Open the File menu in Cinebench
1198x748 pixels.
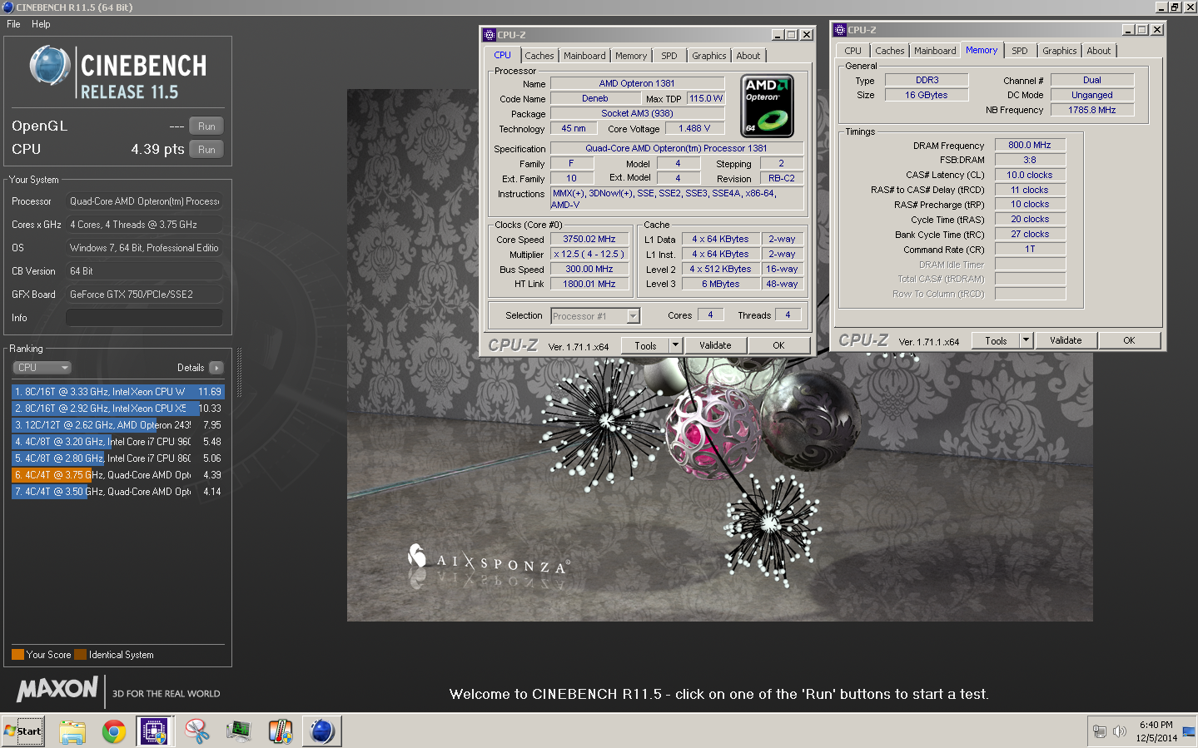point(13,24)
